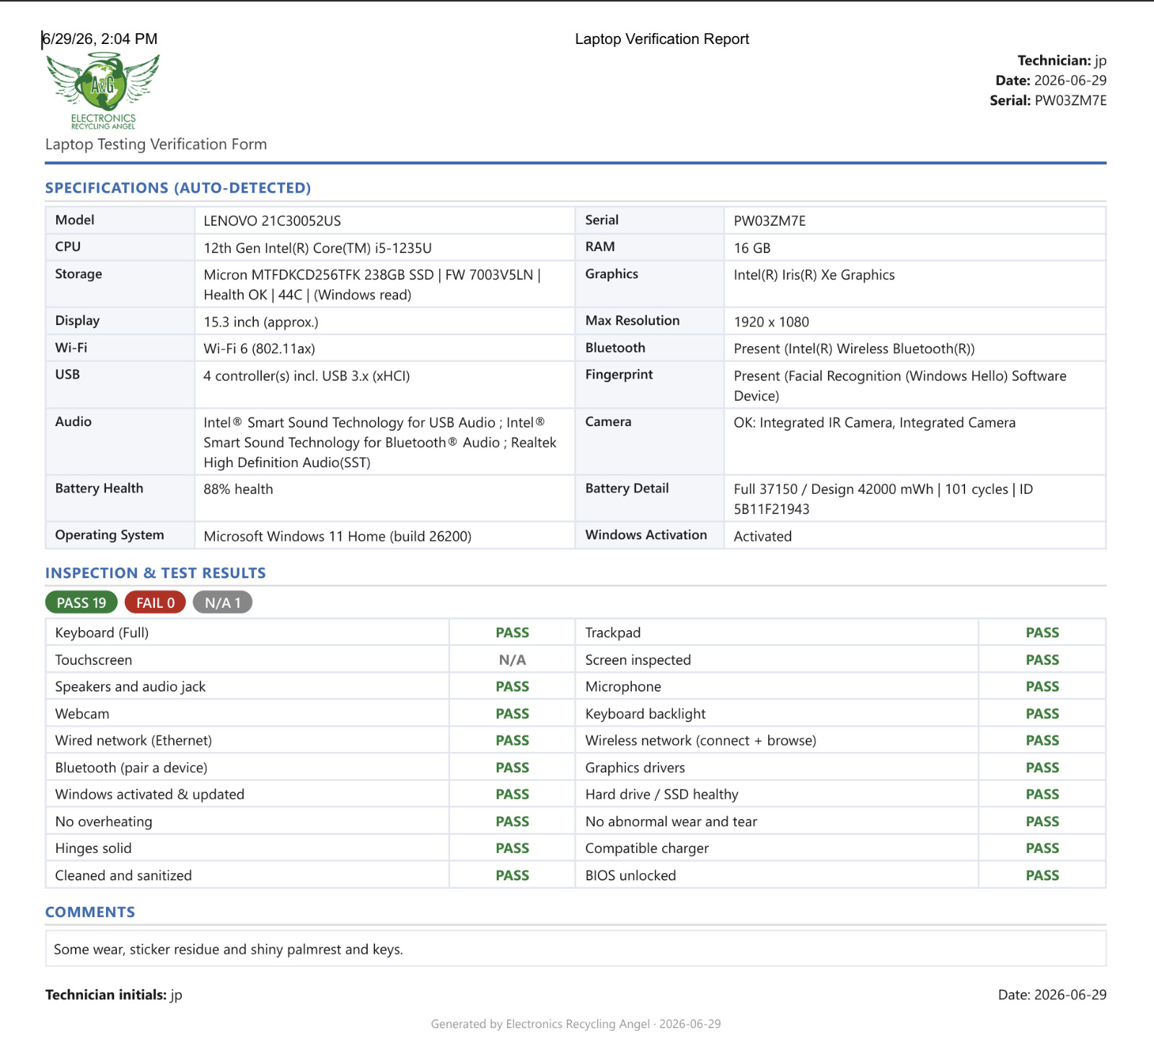Click the 'COMMENTS' section heading

(x=90, y=912)
